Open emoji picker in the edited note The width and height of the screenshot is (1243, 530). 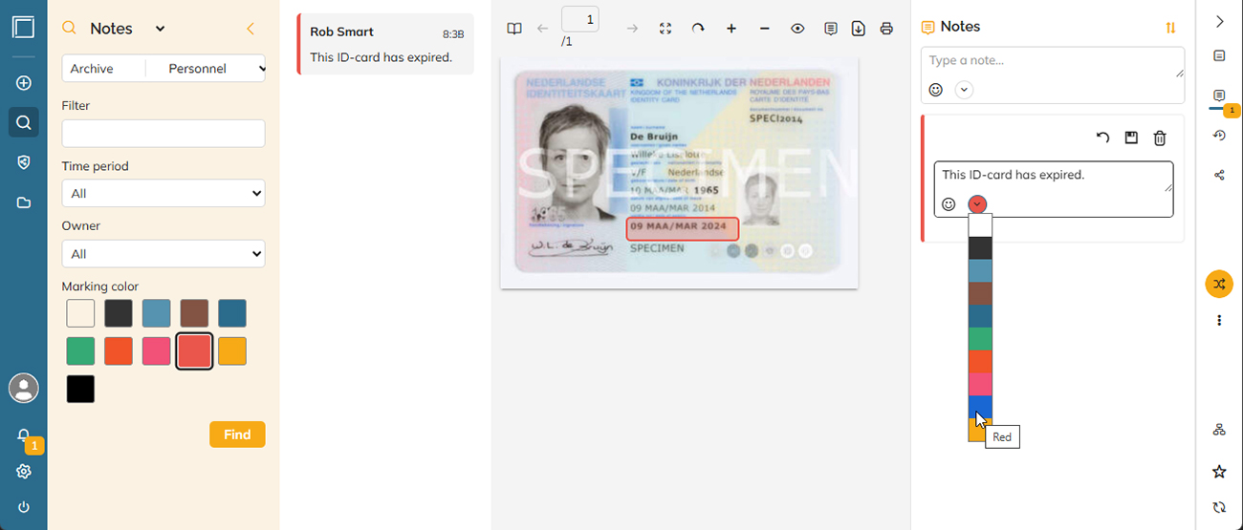(949, 204)
